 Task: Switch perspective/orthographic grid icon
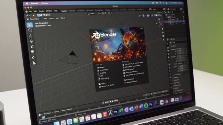click(163, 40)
